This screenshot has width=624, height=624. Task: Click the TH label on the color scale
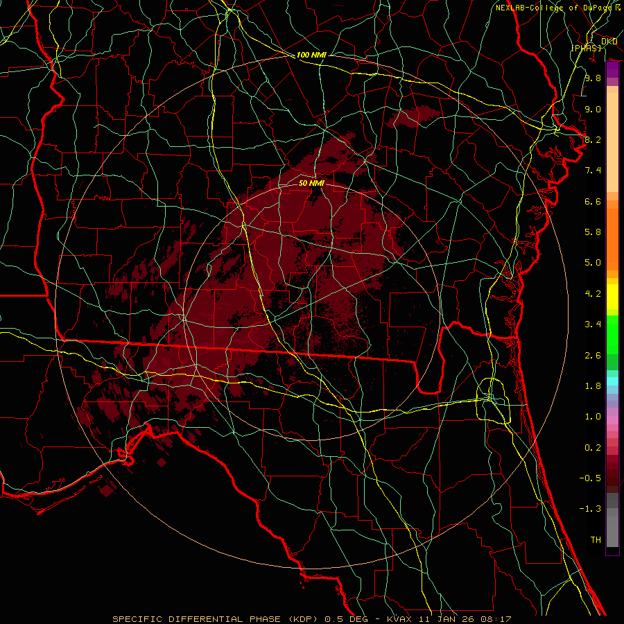pos(596,540)
